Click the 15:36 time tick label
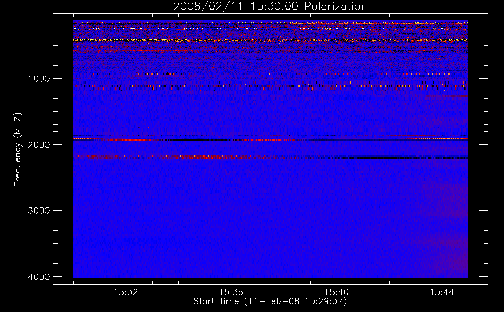The height and width of the screenshot is (312, 504). (231, 292)
